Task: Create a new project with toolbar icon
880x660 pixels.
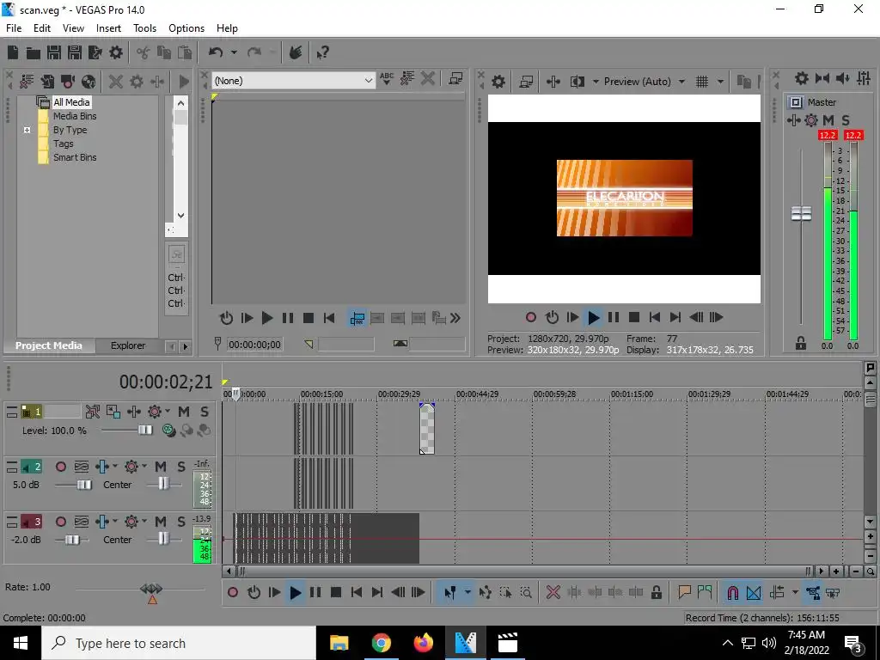Action: [x=12, y=52]
